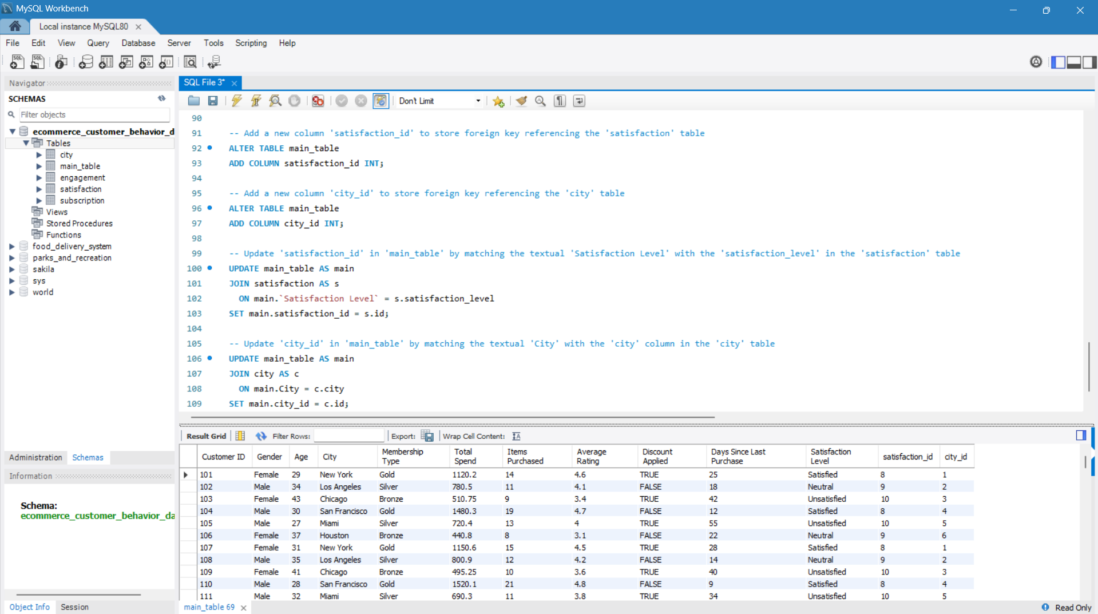Toggle autocommit mode button
The width and height of the screenshot is (1098, 614).
tap(380, 101)
